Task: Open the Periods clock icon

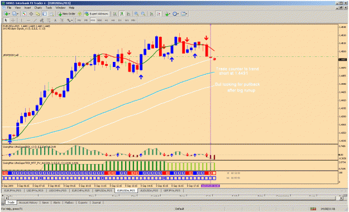Action: (175, 14)
